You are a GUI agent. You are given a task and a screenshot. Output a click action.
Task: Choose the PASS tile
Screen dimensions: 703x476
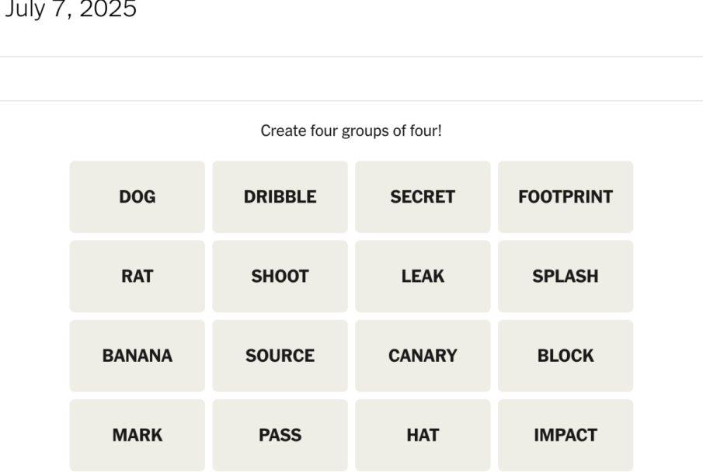[x=280, y=435]
